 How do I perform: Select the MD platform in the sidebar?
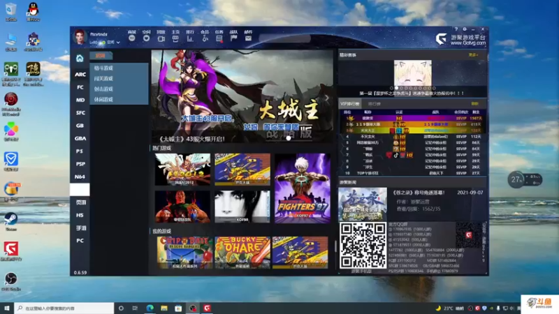click(x=80, y=100)
